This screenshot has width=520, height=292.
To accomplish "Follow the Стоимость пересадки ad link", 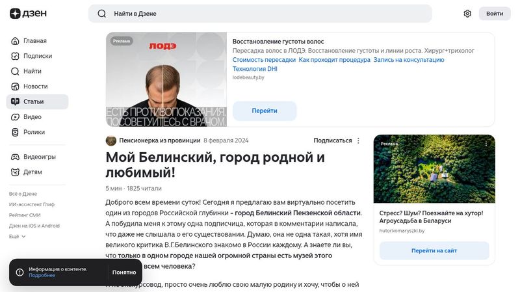I will pos(264,60).
